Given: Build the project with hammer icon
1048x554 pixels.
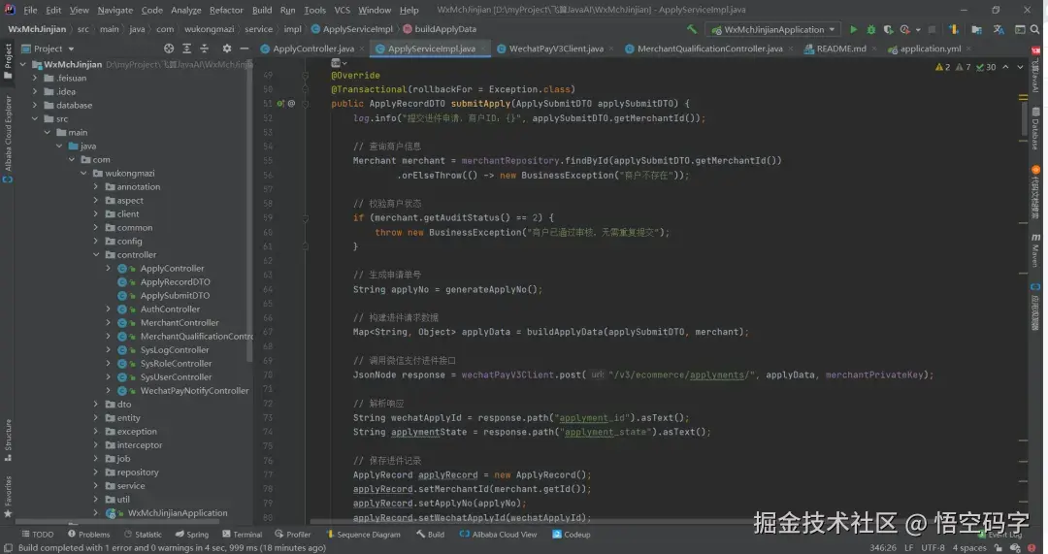Looking at the screenshot, I should [x=692, y=29].
